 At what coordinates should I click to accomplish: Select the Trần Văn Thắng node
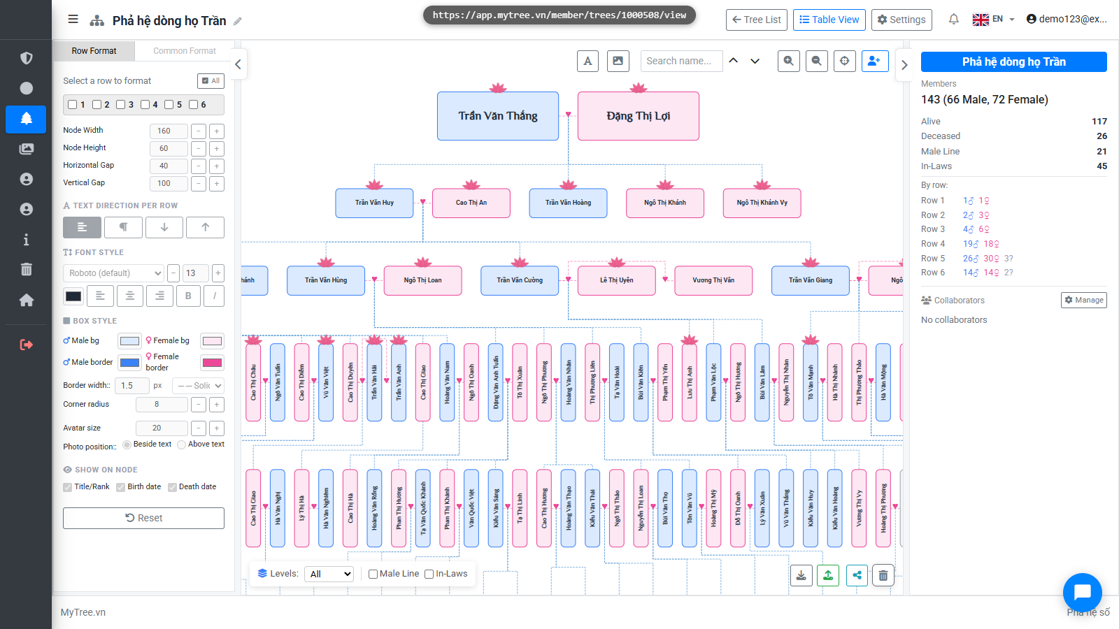click(x=498, y=116)
